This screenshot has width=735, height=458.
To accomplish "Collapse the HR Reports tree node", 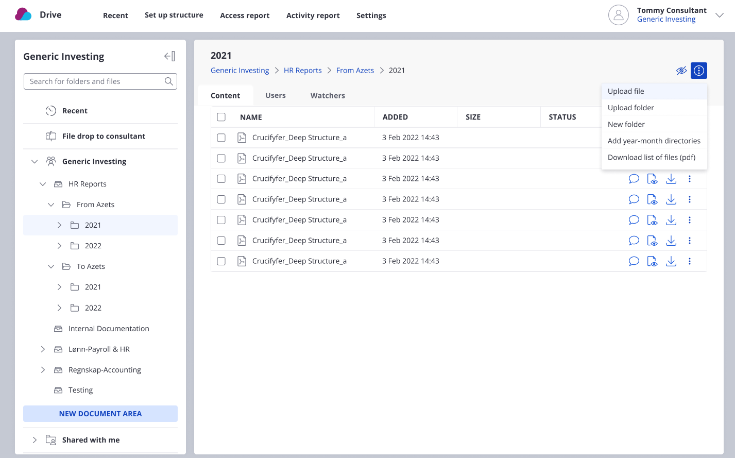I will coord(43,184).
